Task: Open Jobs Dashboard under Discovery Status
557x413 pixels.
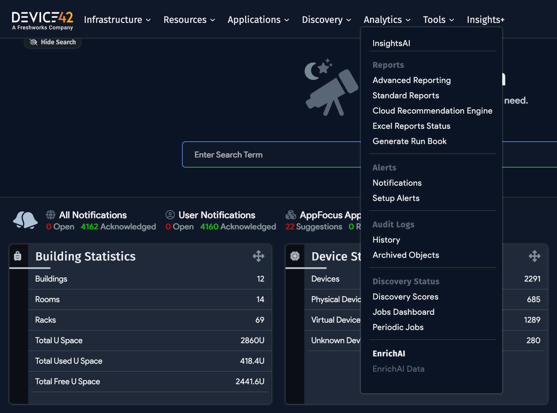Action: coord(403,312)
